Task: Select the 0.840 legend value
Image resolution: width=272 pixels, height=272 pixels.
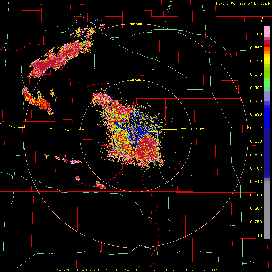Action: click(x=256, y=74)
